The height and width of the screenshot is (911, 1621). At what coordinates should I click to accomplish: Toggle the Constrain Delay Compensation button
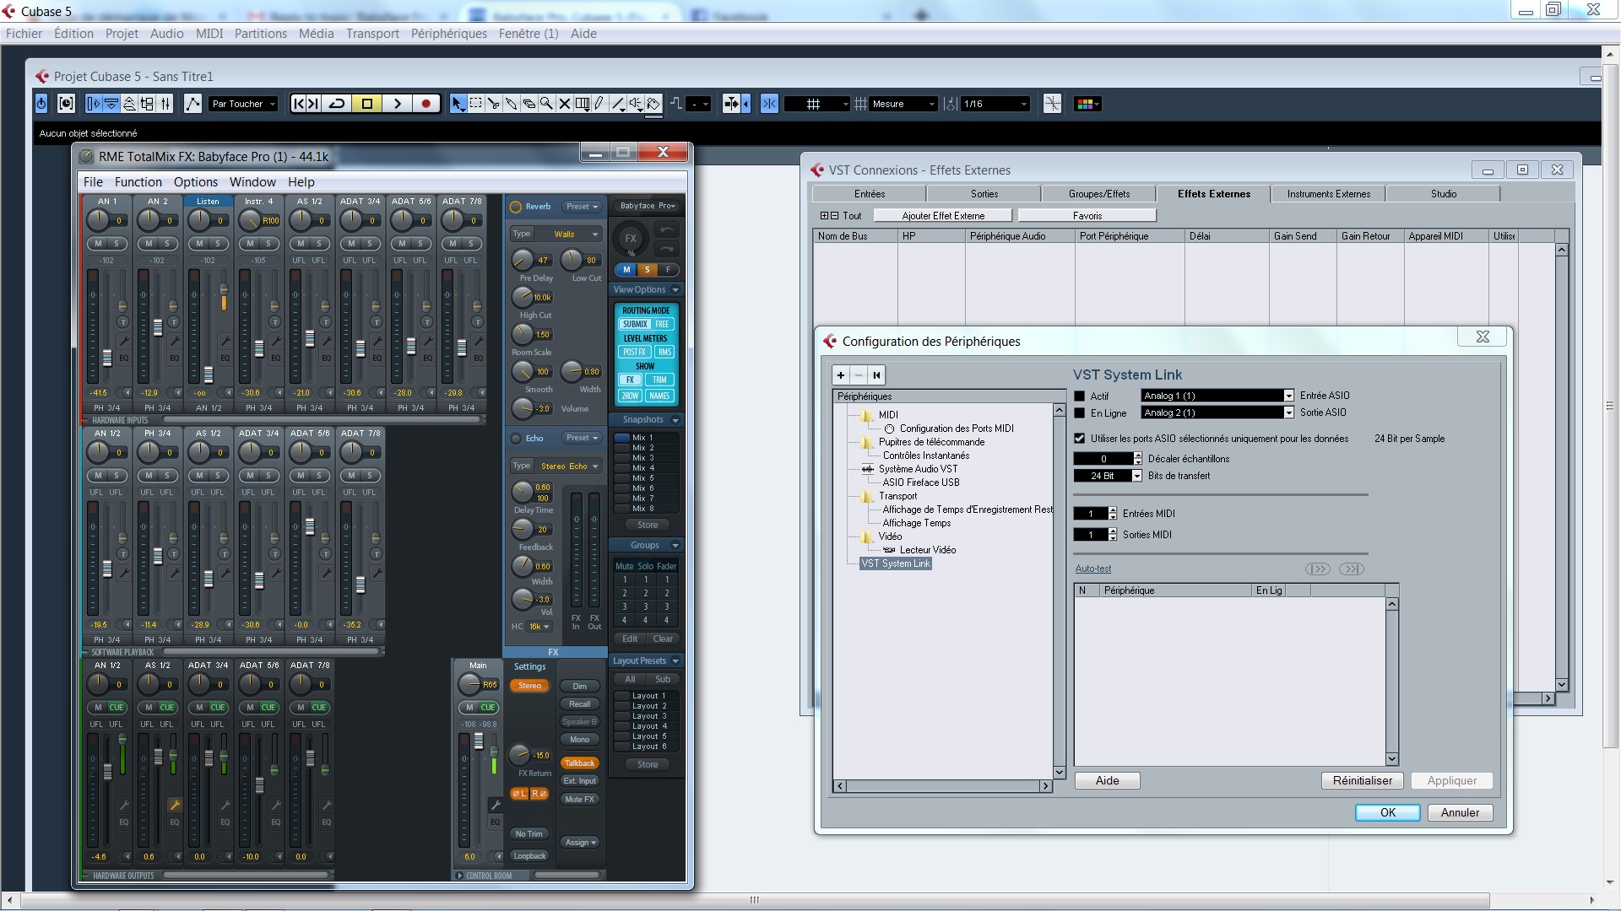point(66,104)
